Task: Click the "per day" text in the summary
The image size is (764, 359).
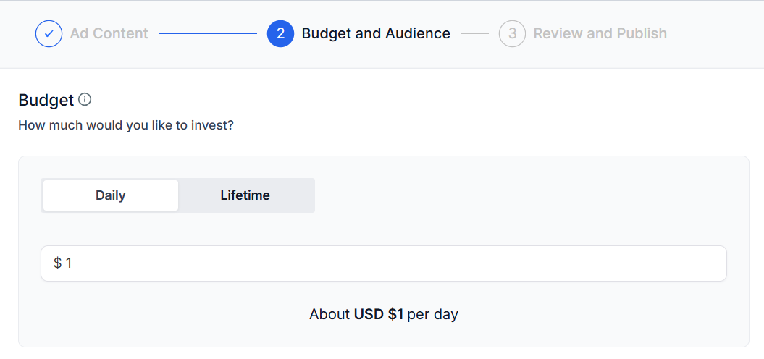Action: [x=432, y=315]
